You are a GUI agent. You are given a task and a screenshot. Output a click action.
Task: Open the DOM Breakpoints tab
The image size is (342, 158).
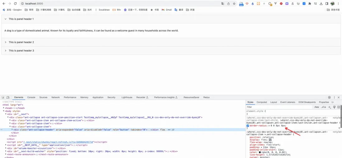(x=307, y=102)
